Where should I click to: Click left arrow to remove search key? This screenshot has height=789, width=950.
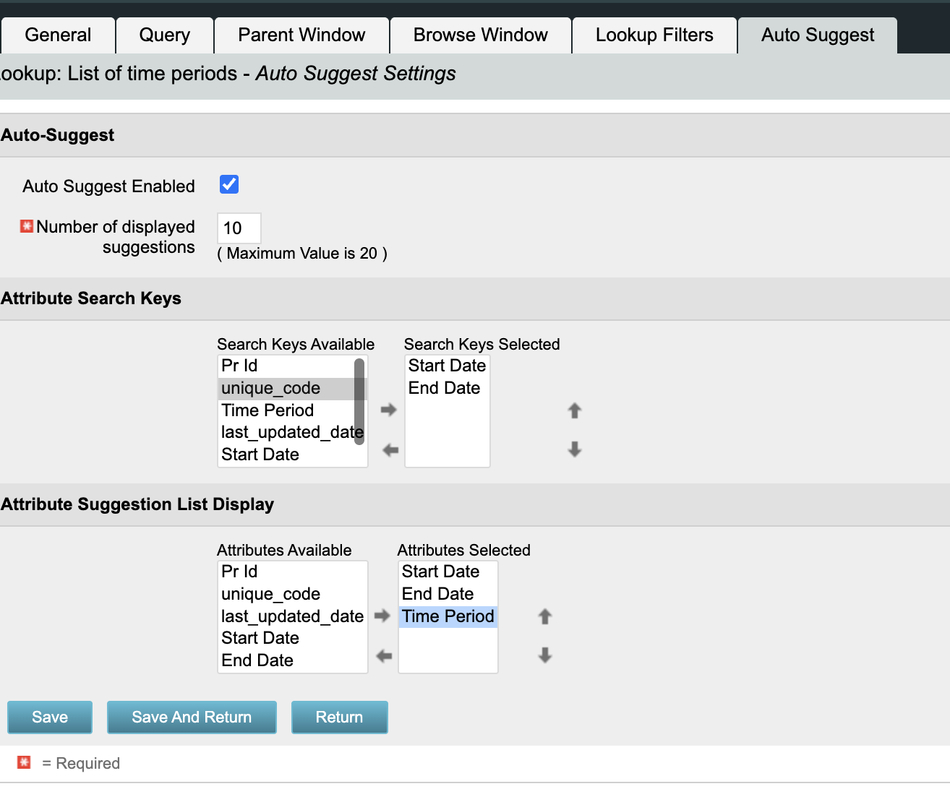pos(390,450)
